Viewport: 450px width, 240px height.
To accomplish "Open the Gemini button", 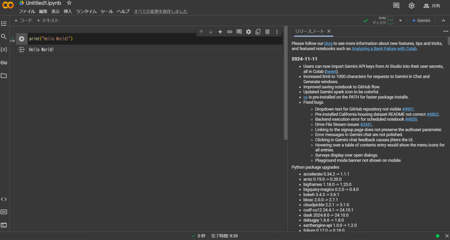I will 421,21.
